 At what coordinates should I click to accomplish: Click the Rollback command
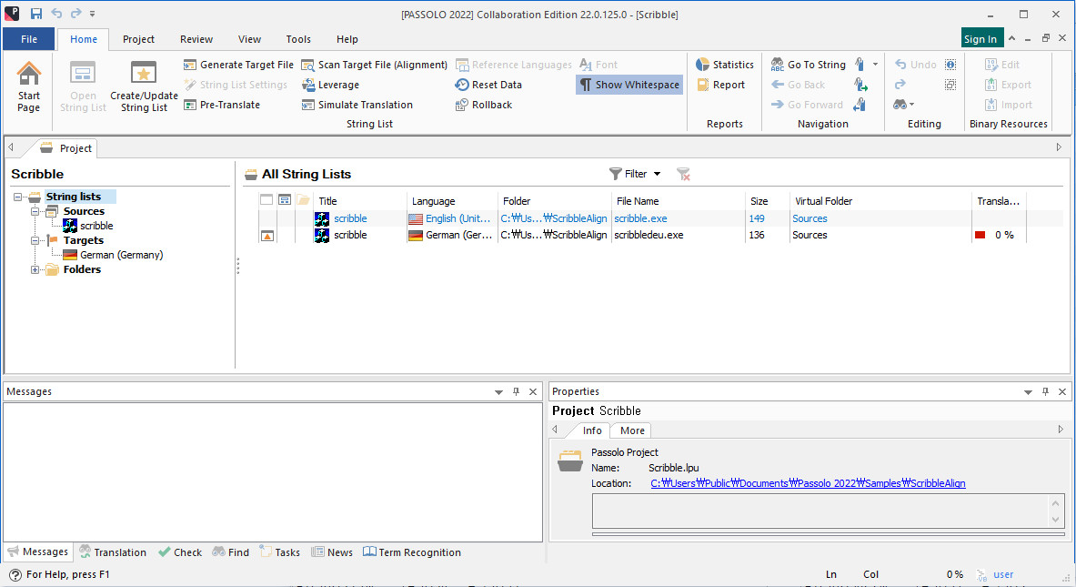tap(484, 105)
